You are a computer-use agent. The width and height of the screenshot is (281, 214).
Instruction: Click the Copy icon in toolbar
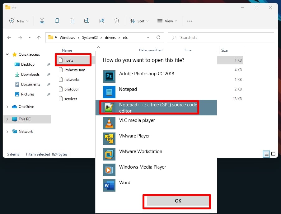57,21
